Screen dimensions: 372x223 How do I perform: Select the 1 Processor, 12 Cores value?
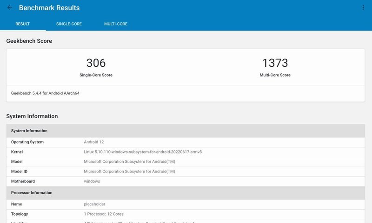coord(104,214)
